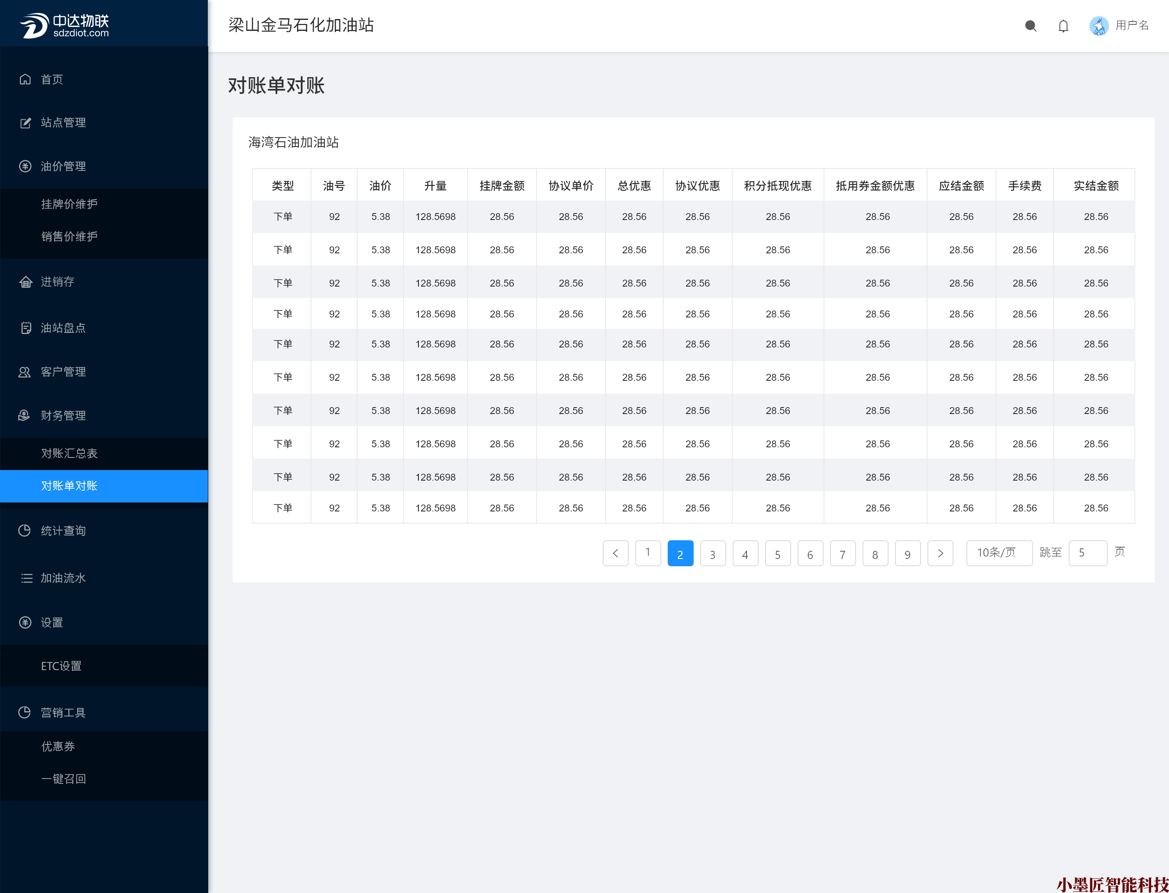Image resolution: width=1169 pixels, height=893 pixels.
Task: Click the search magnifier icon
Action: click(x=1030, y=26)
